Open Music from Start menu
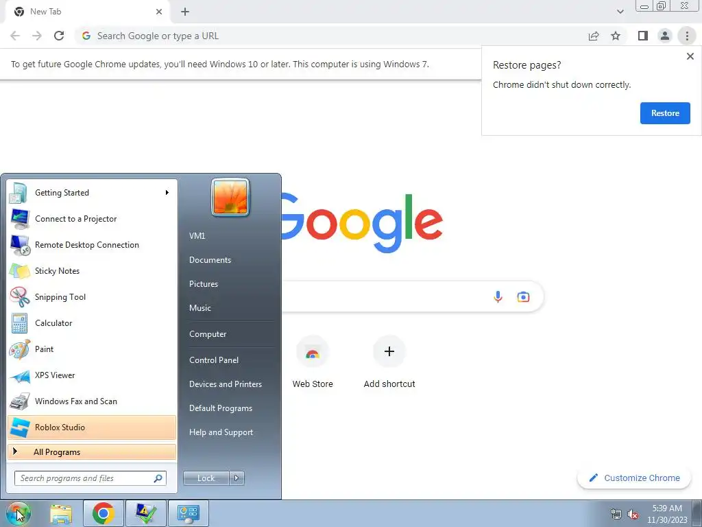This screenshot has height=527, width=702. [199, 308]
